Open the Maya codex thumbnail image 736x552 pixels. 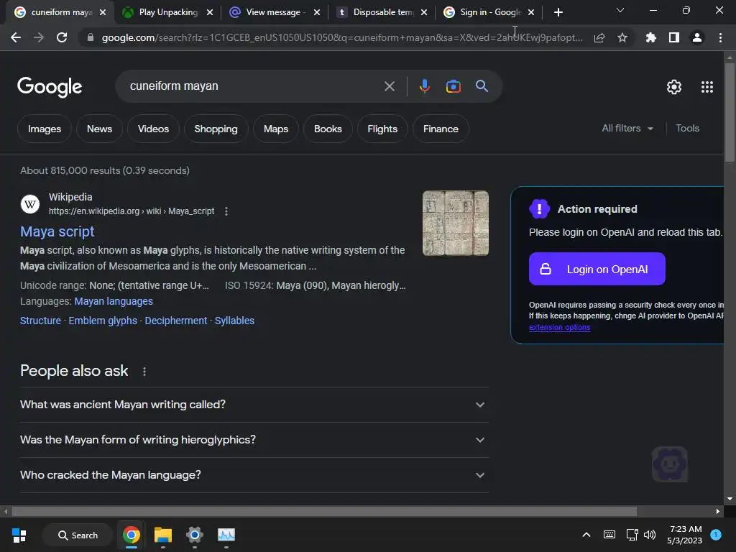(x=455, y=223)
